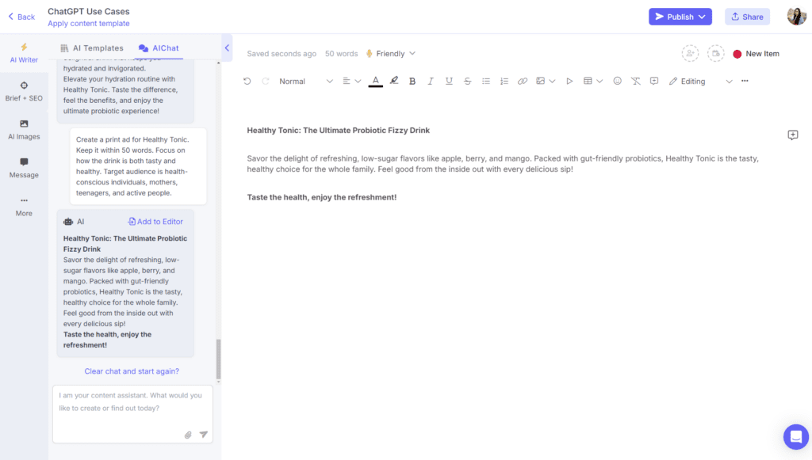The image size is (812, 460).
Task: Open the AI Writer sidebar section
Action: 24,53
